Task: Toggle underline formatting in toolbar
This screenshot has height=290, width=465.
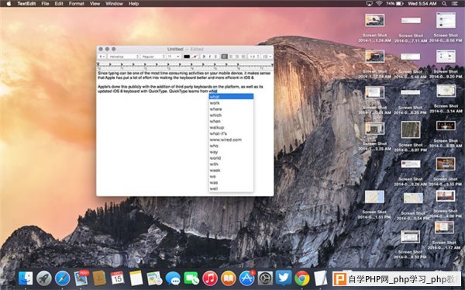Action: tap(215, 57)
